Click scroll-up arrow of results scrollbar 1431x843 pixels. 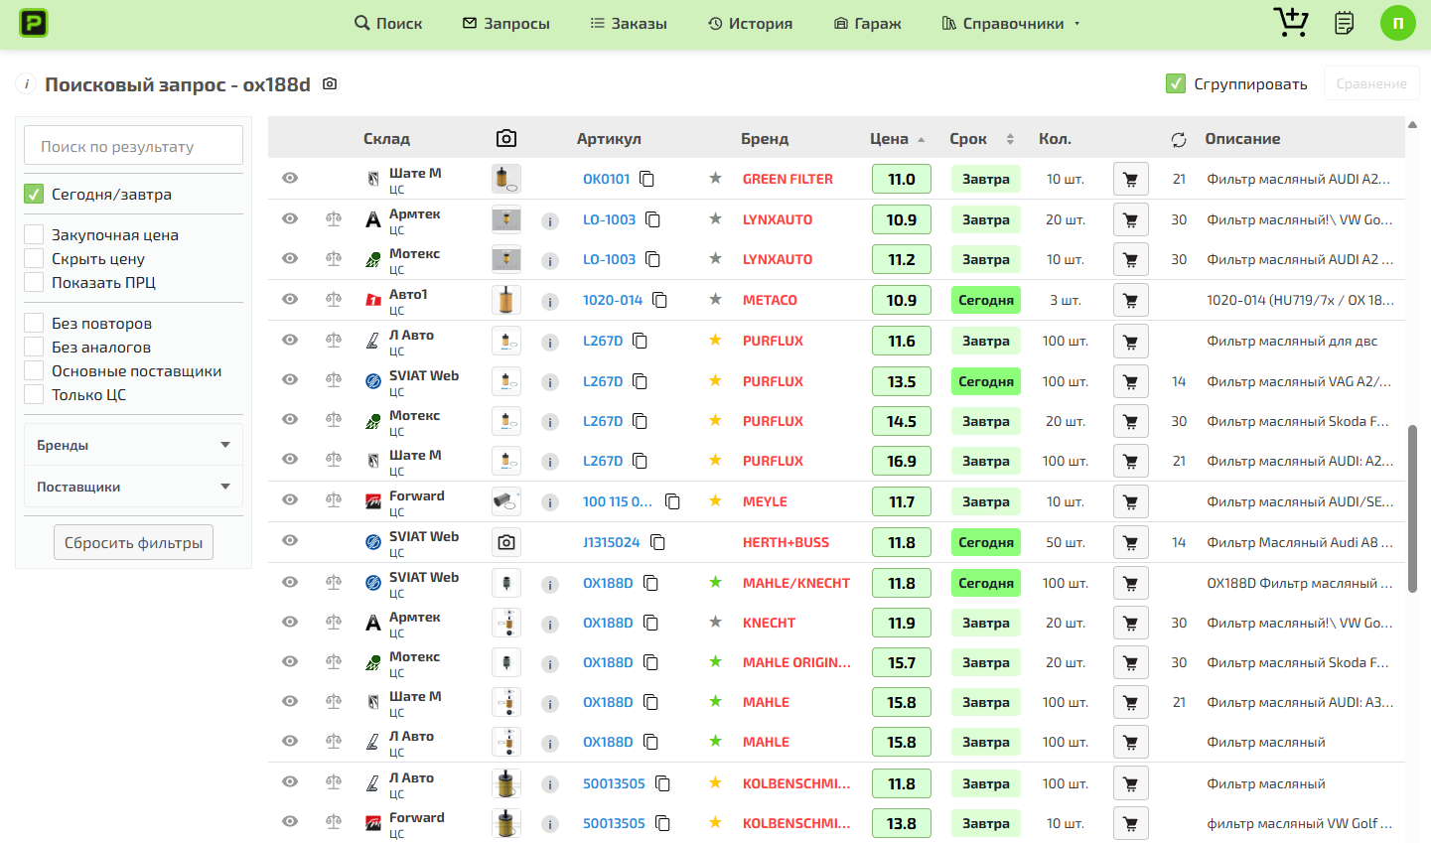(x=1413, y=124)
